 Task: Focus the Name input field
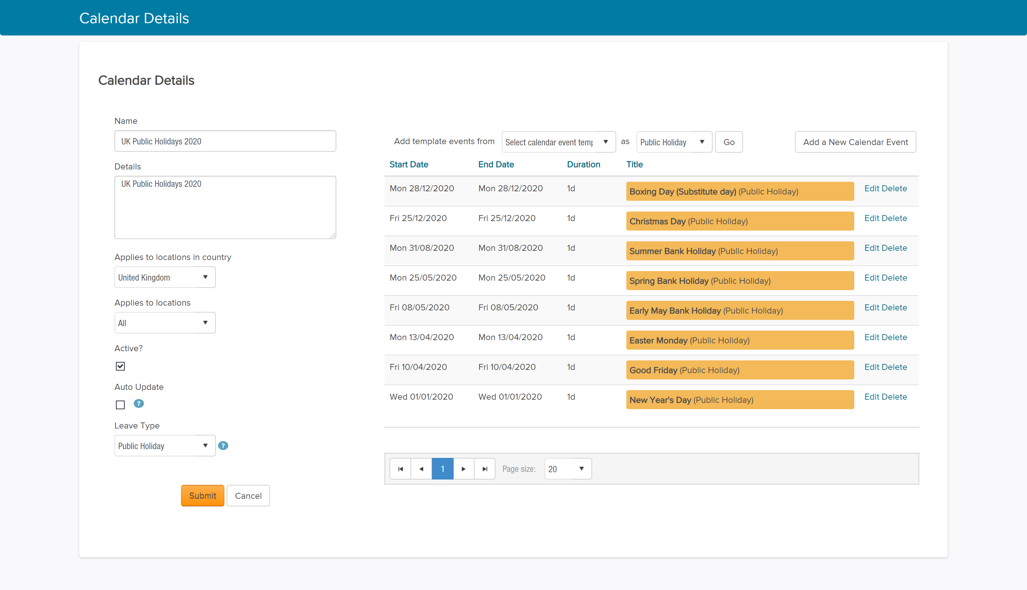(225, 141)
